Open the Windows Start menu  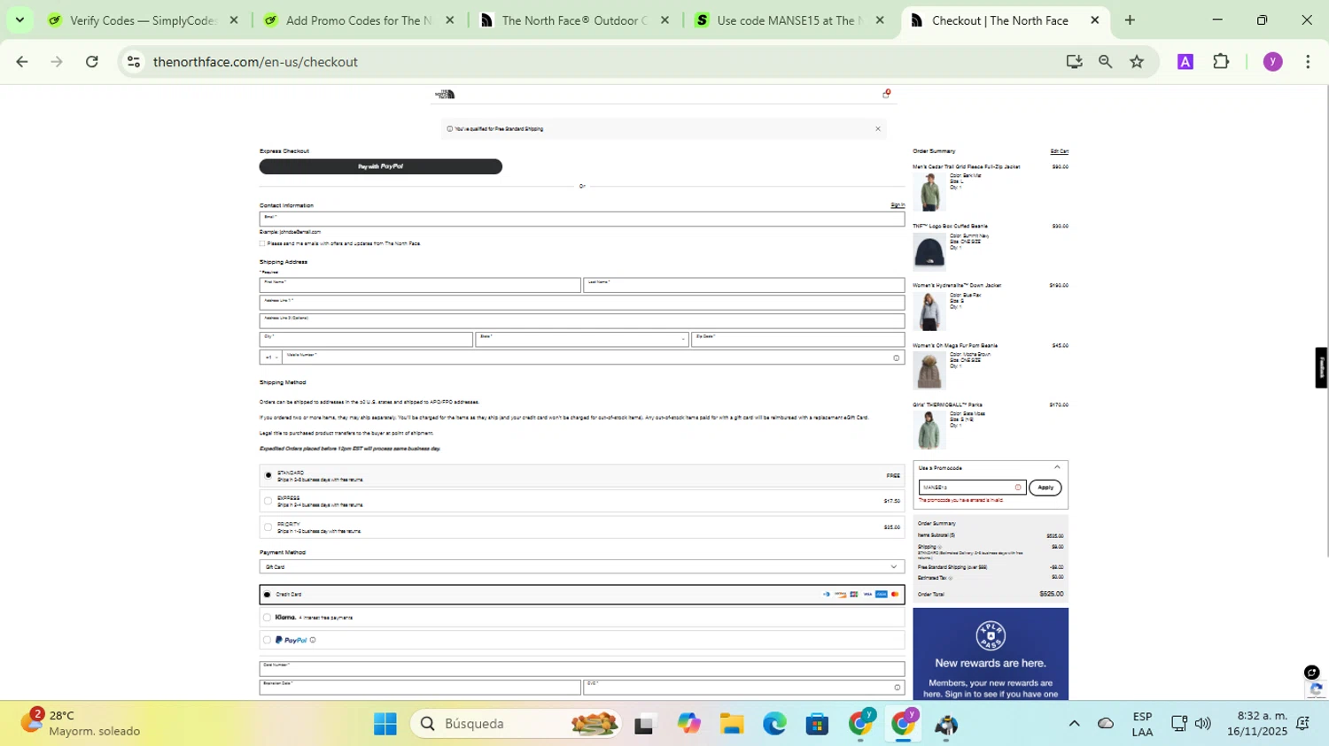click(385, 724)
